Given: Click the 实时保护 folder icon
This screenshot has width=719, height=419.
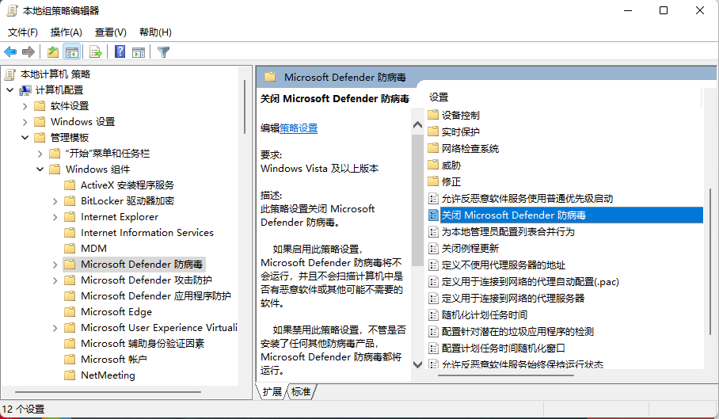Looking at the screenshot, I should pos(433,131).
